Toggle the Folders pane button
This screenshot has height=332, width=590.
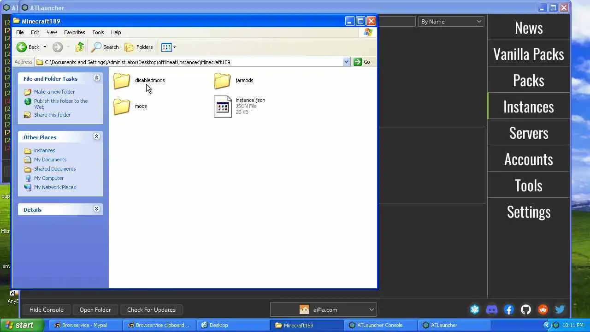pos(139,47)
